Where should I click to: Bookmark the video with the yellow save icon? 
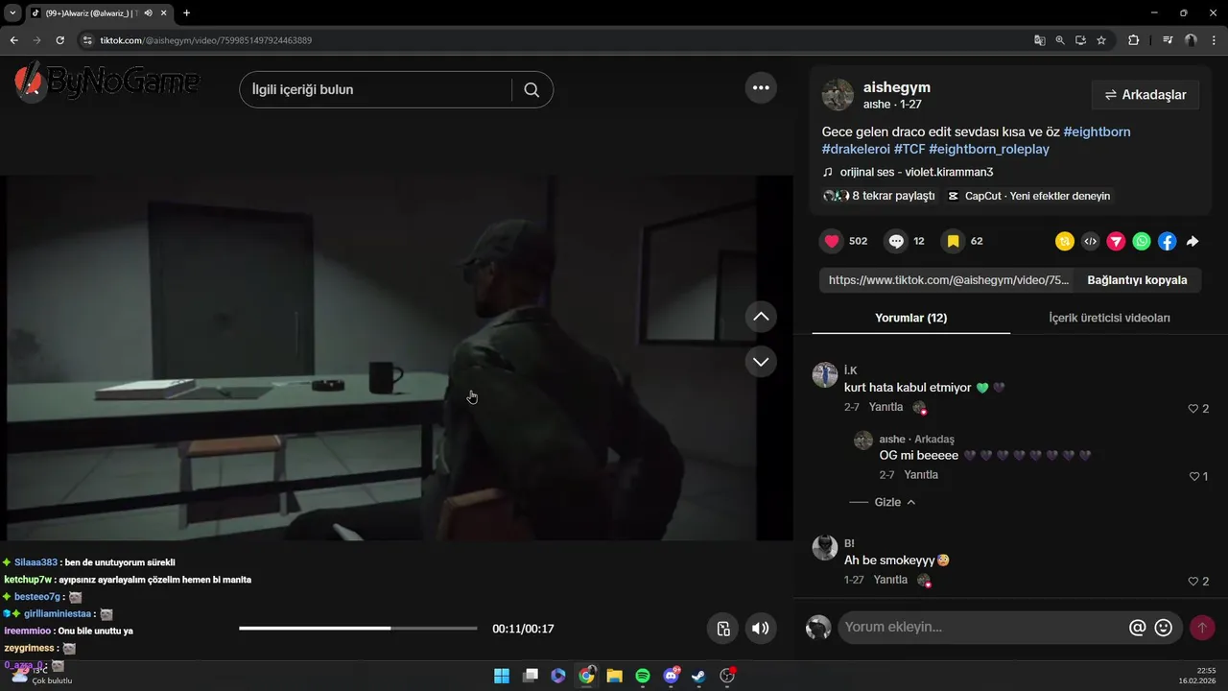click(953, 242)
